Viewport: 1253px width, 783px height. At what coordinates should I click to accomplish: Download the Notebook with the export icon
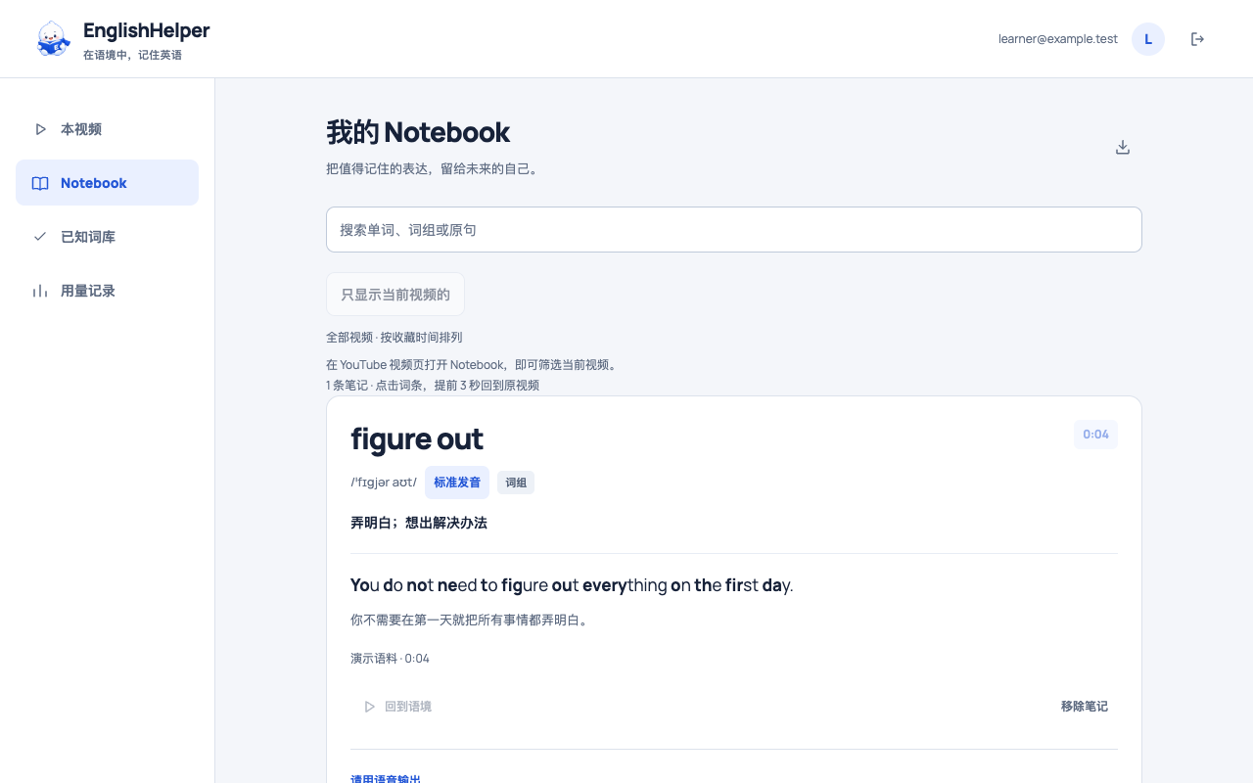point(1123,147)
